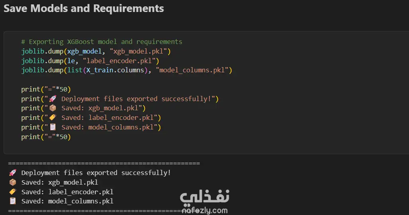Screen dimensions: 409x215
Task: Click the package emoji in the output
Action: tap(12, 182)
